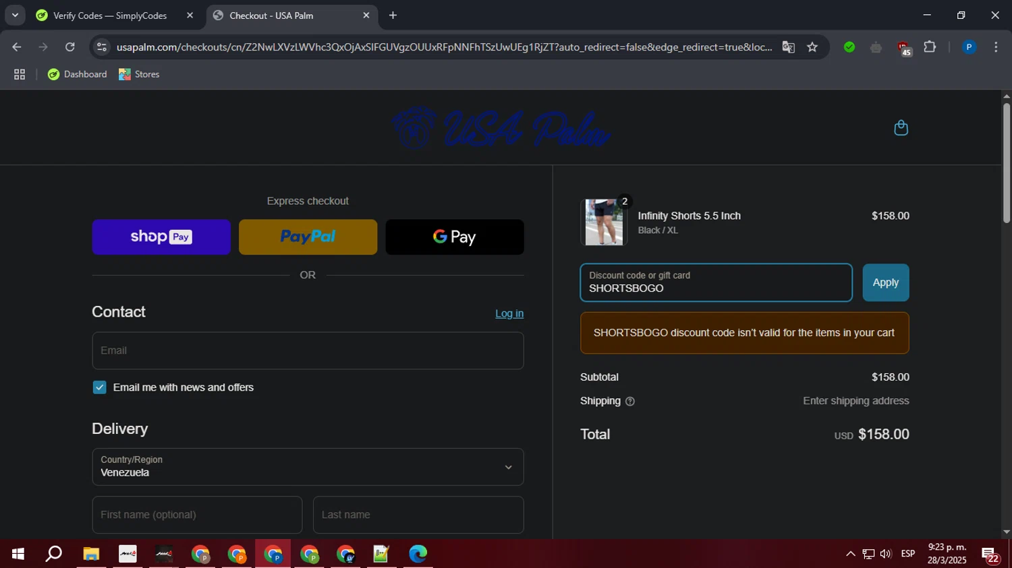1012x568 pixels.
Task: Open the Stores bookmark
Action: 139,75
